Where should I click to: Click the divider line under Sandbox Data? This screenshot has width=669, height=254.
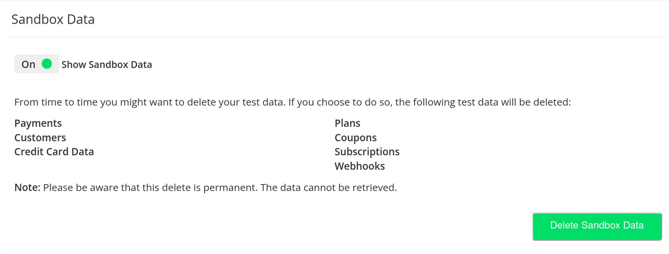(333, 37)
